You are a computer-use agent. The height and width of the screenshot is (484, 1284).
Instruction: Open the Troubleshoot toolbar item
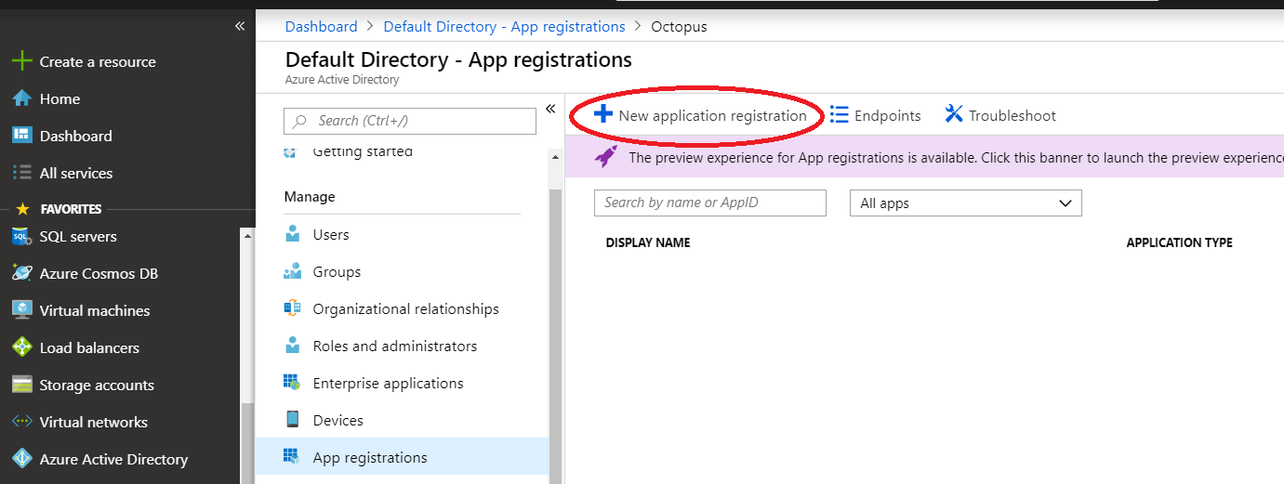tap(1000, 115)
